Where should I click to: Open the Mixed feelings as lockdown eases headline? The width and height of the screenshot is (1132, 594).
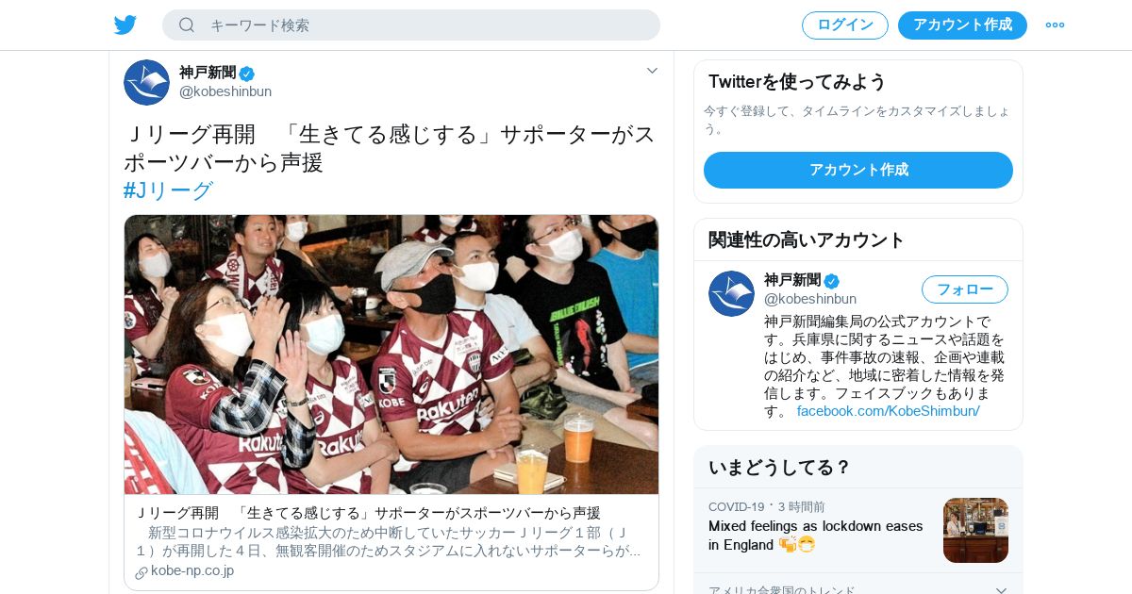click(816, 535)
